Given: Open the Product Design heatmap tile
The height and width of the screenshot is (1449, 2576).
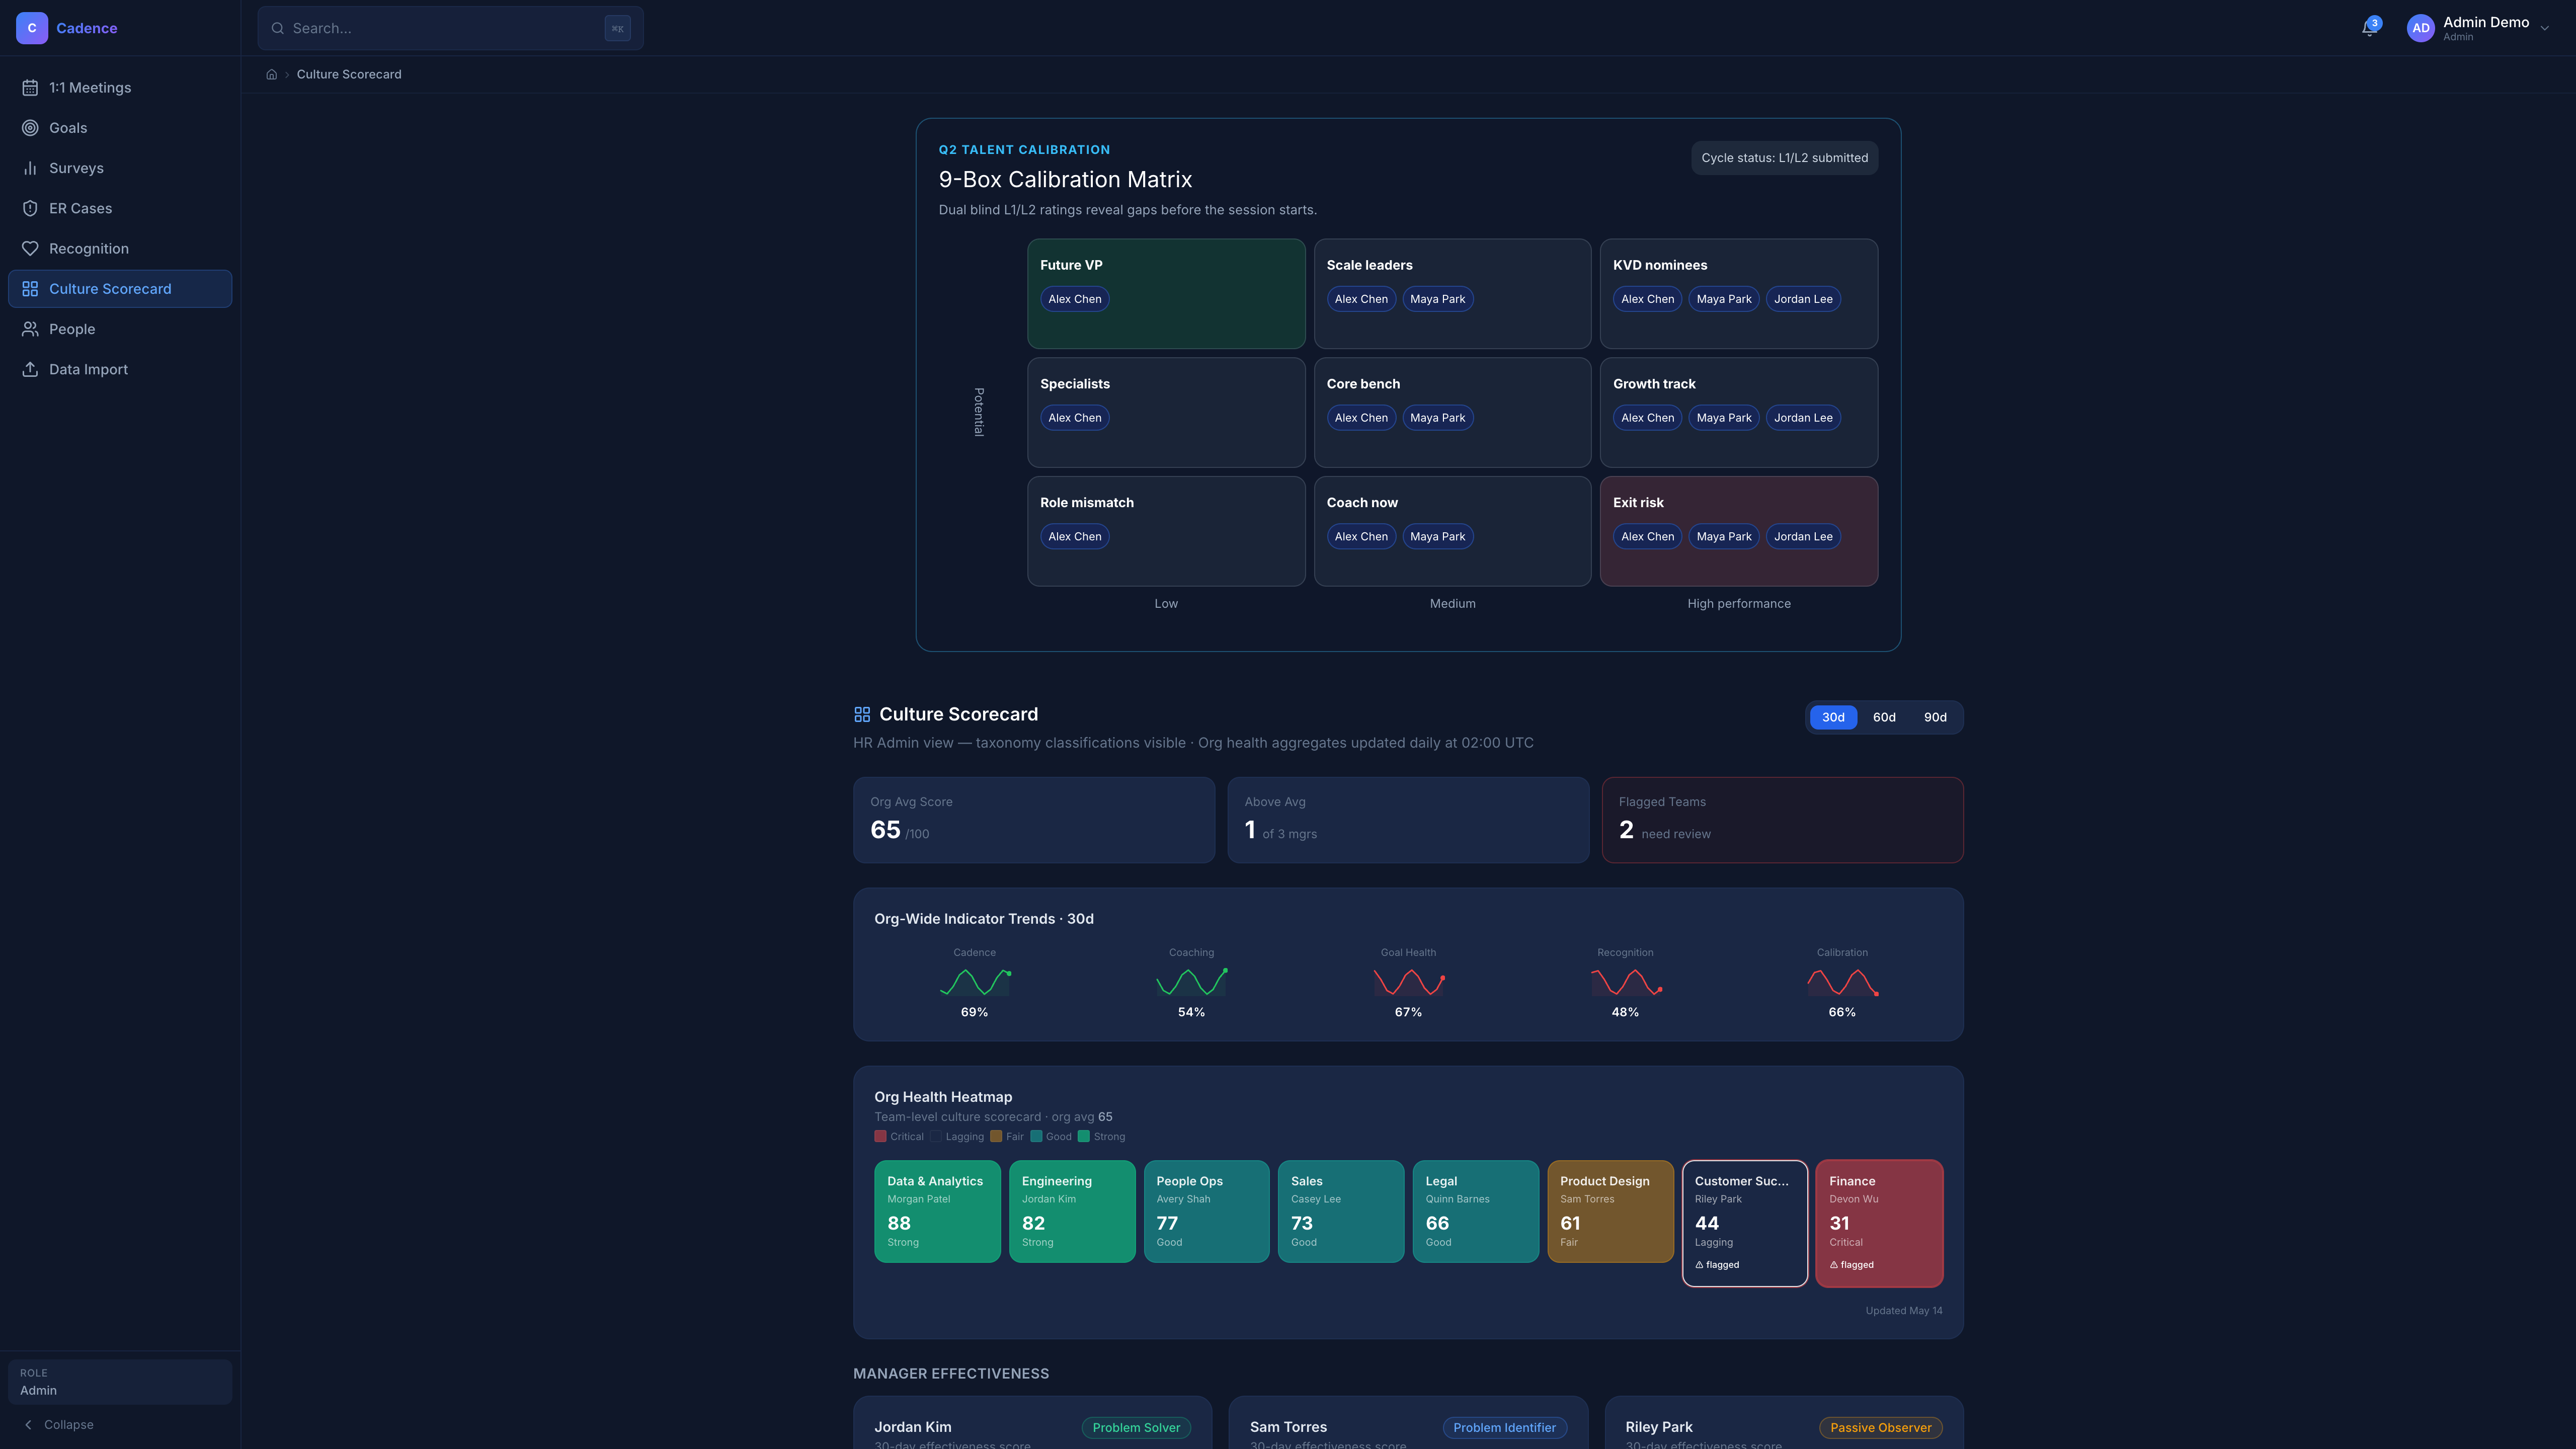Looking at the screenshot, I should 1610,1211.
